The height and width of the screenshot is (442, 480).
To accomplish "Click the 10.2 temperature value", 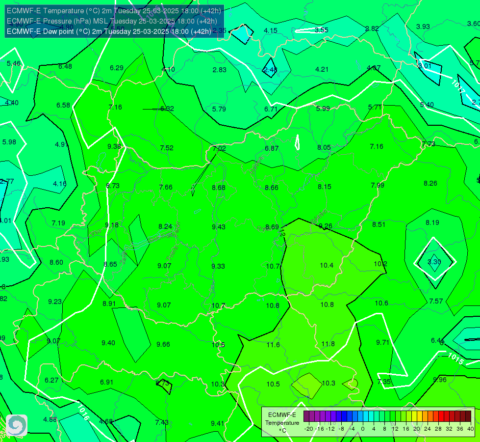I will tap(380, 264).
